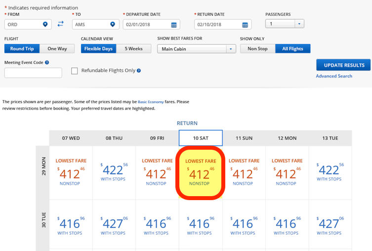Screen dimensions: 372x251
Task: Click the location pin icon in TO field
Action: point(113,24)
